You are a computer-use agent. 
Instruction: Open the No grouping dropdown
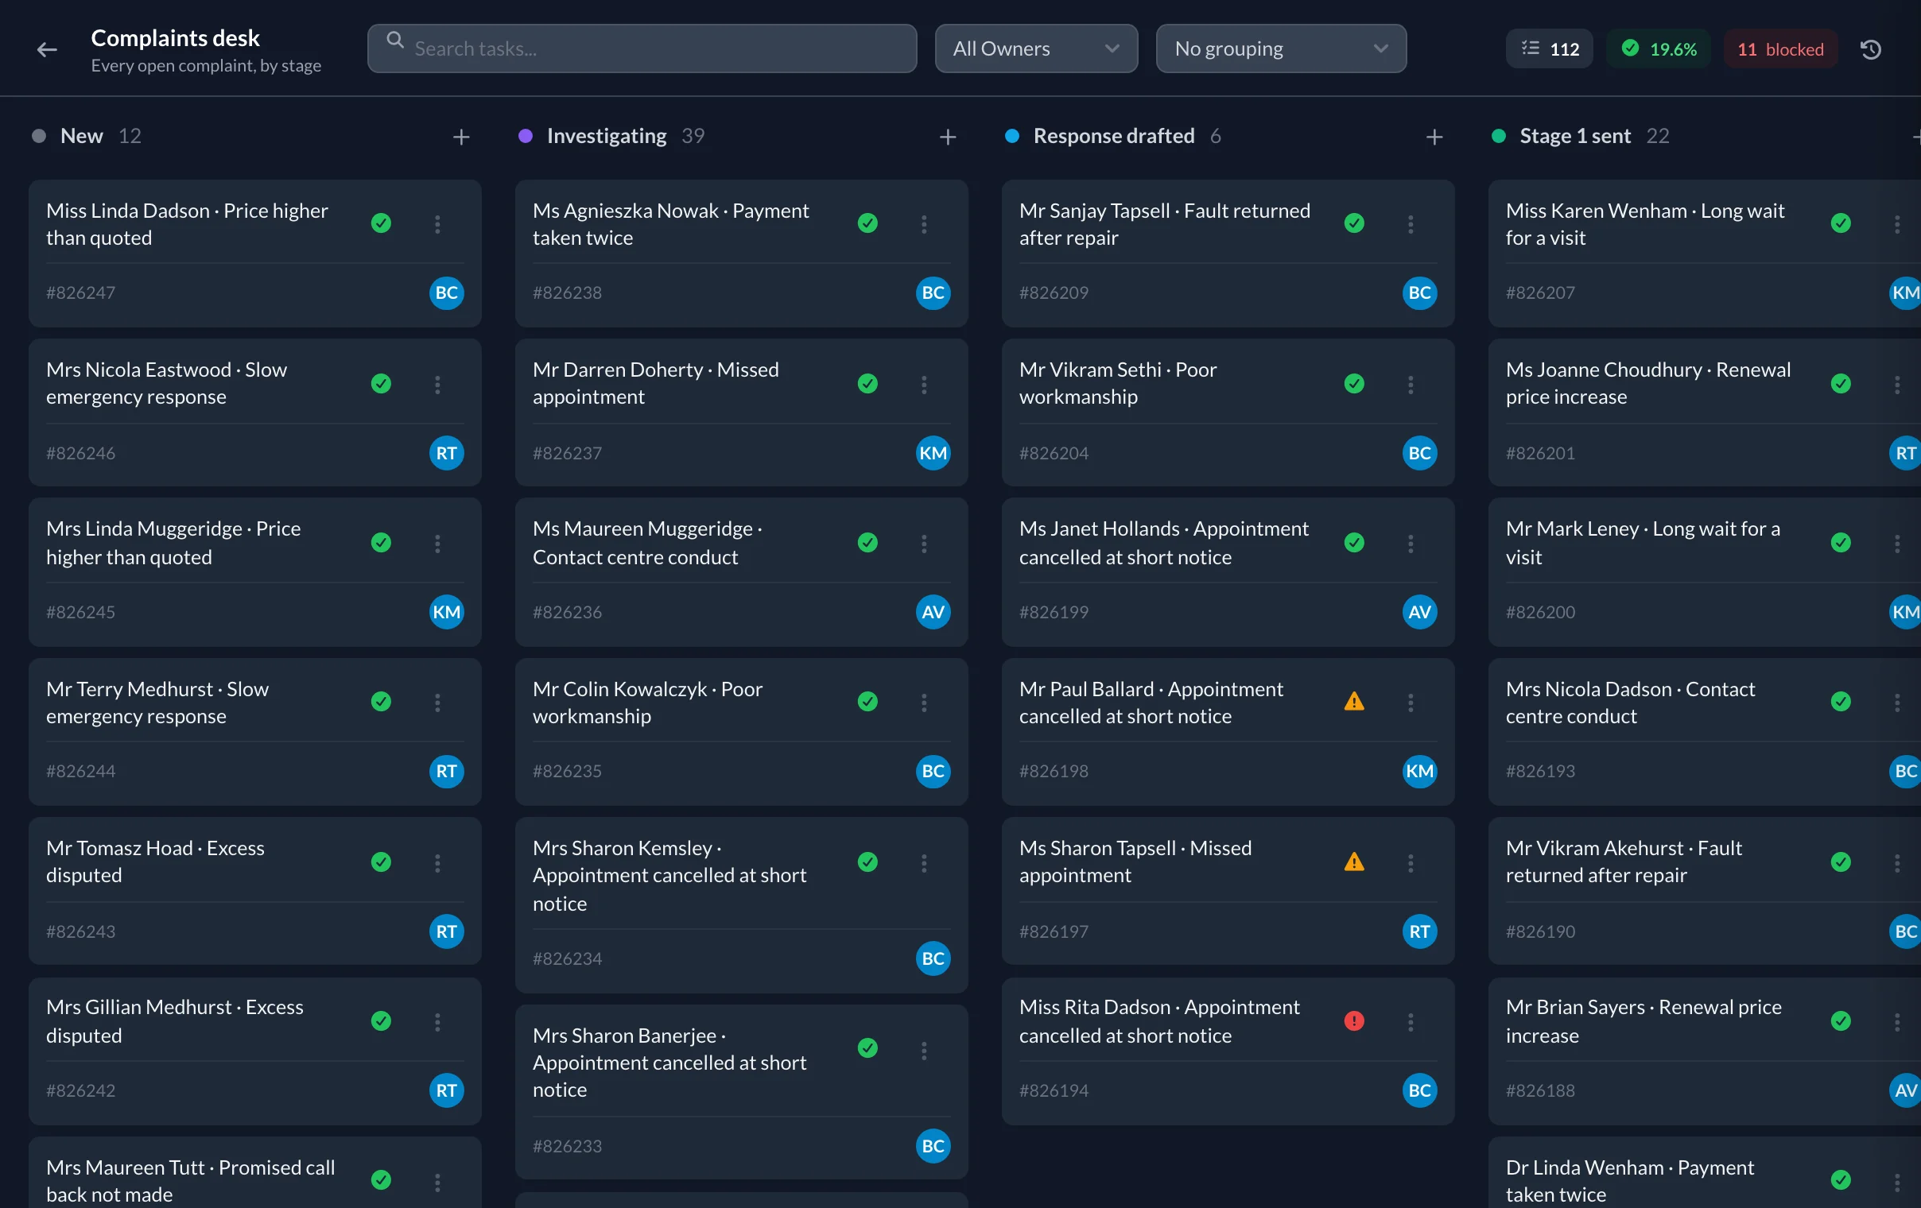tap(1280, 48)
